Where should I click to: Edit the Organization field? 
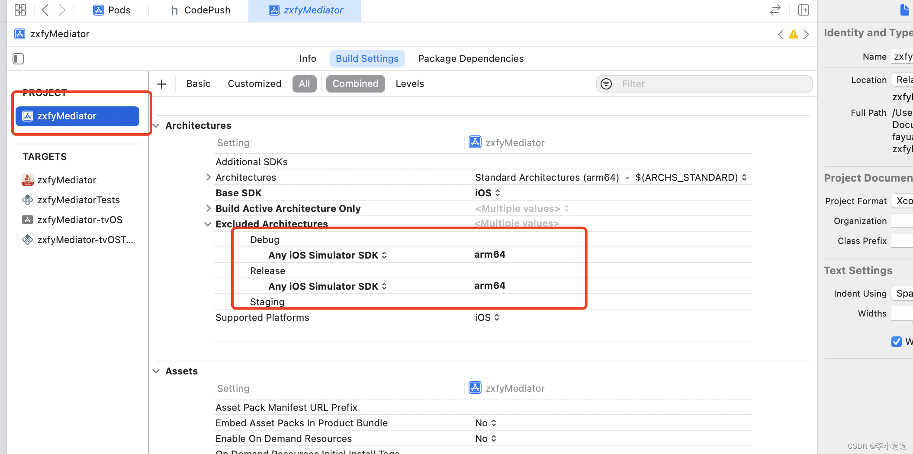coord(902,221)
